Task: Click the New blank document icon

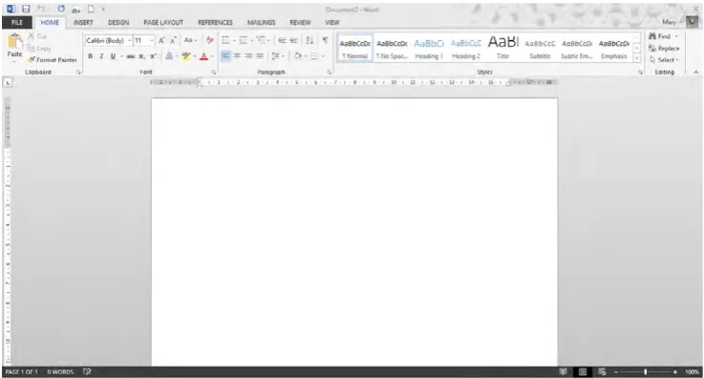Action: tap(91, 9)
